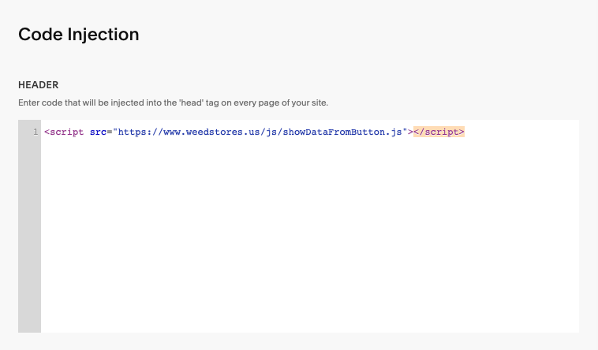
Task: Click the closing quote after .js
Action: pyautogui.click(x=405, y=131)
